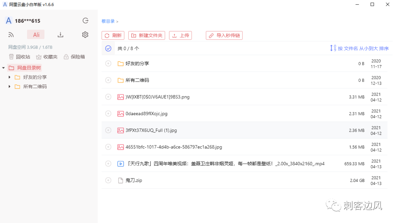
Task: Click the 共 0 / 8 个 count text
Action: [128, 48]
